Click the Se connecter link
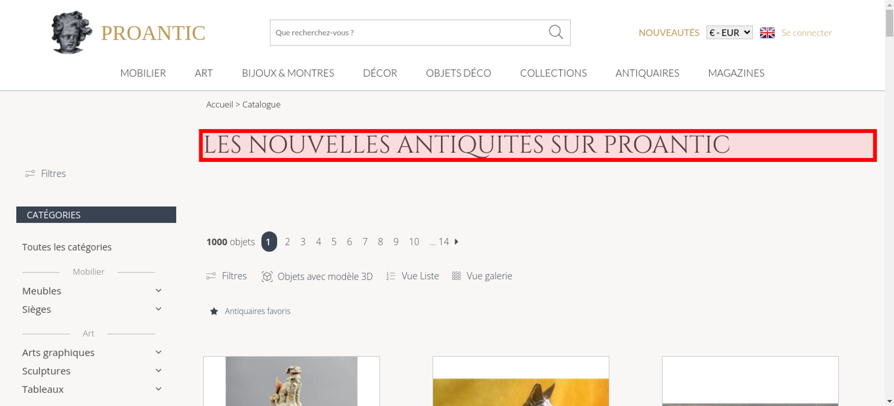 [806, 33]
